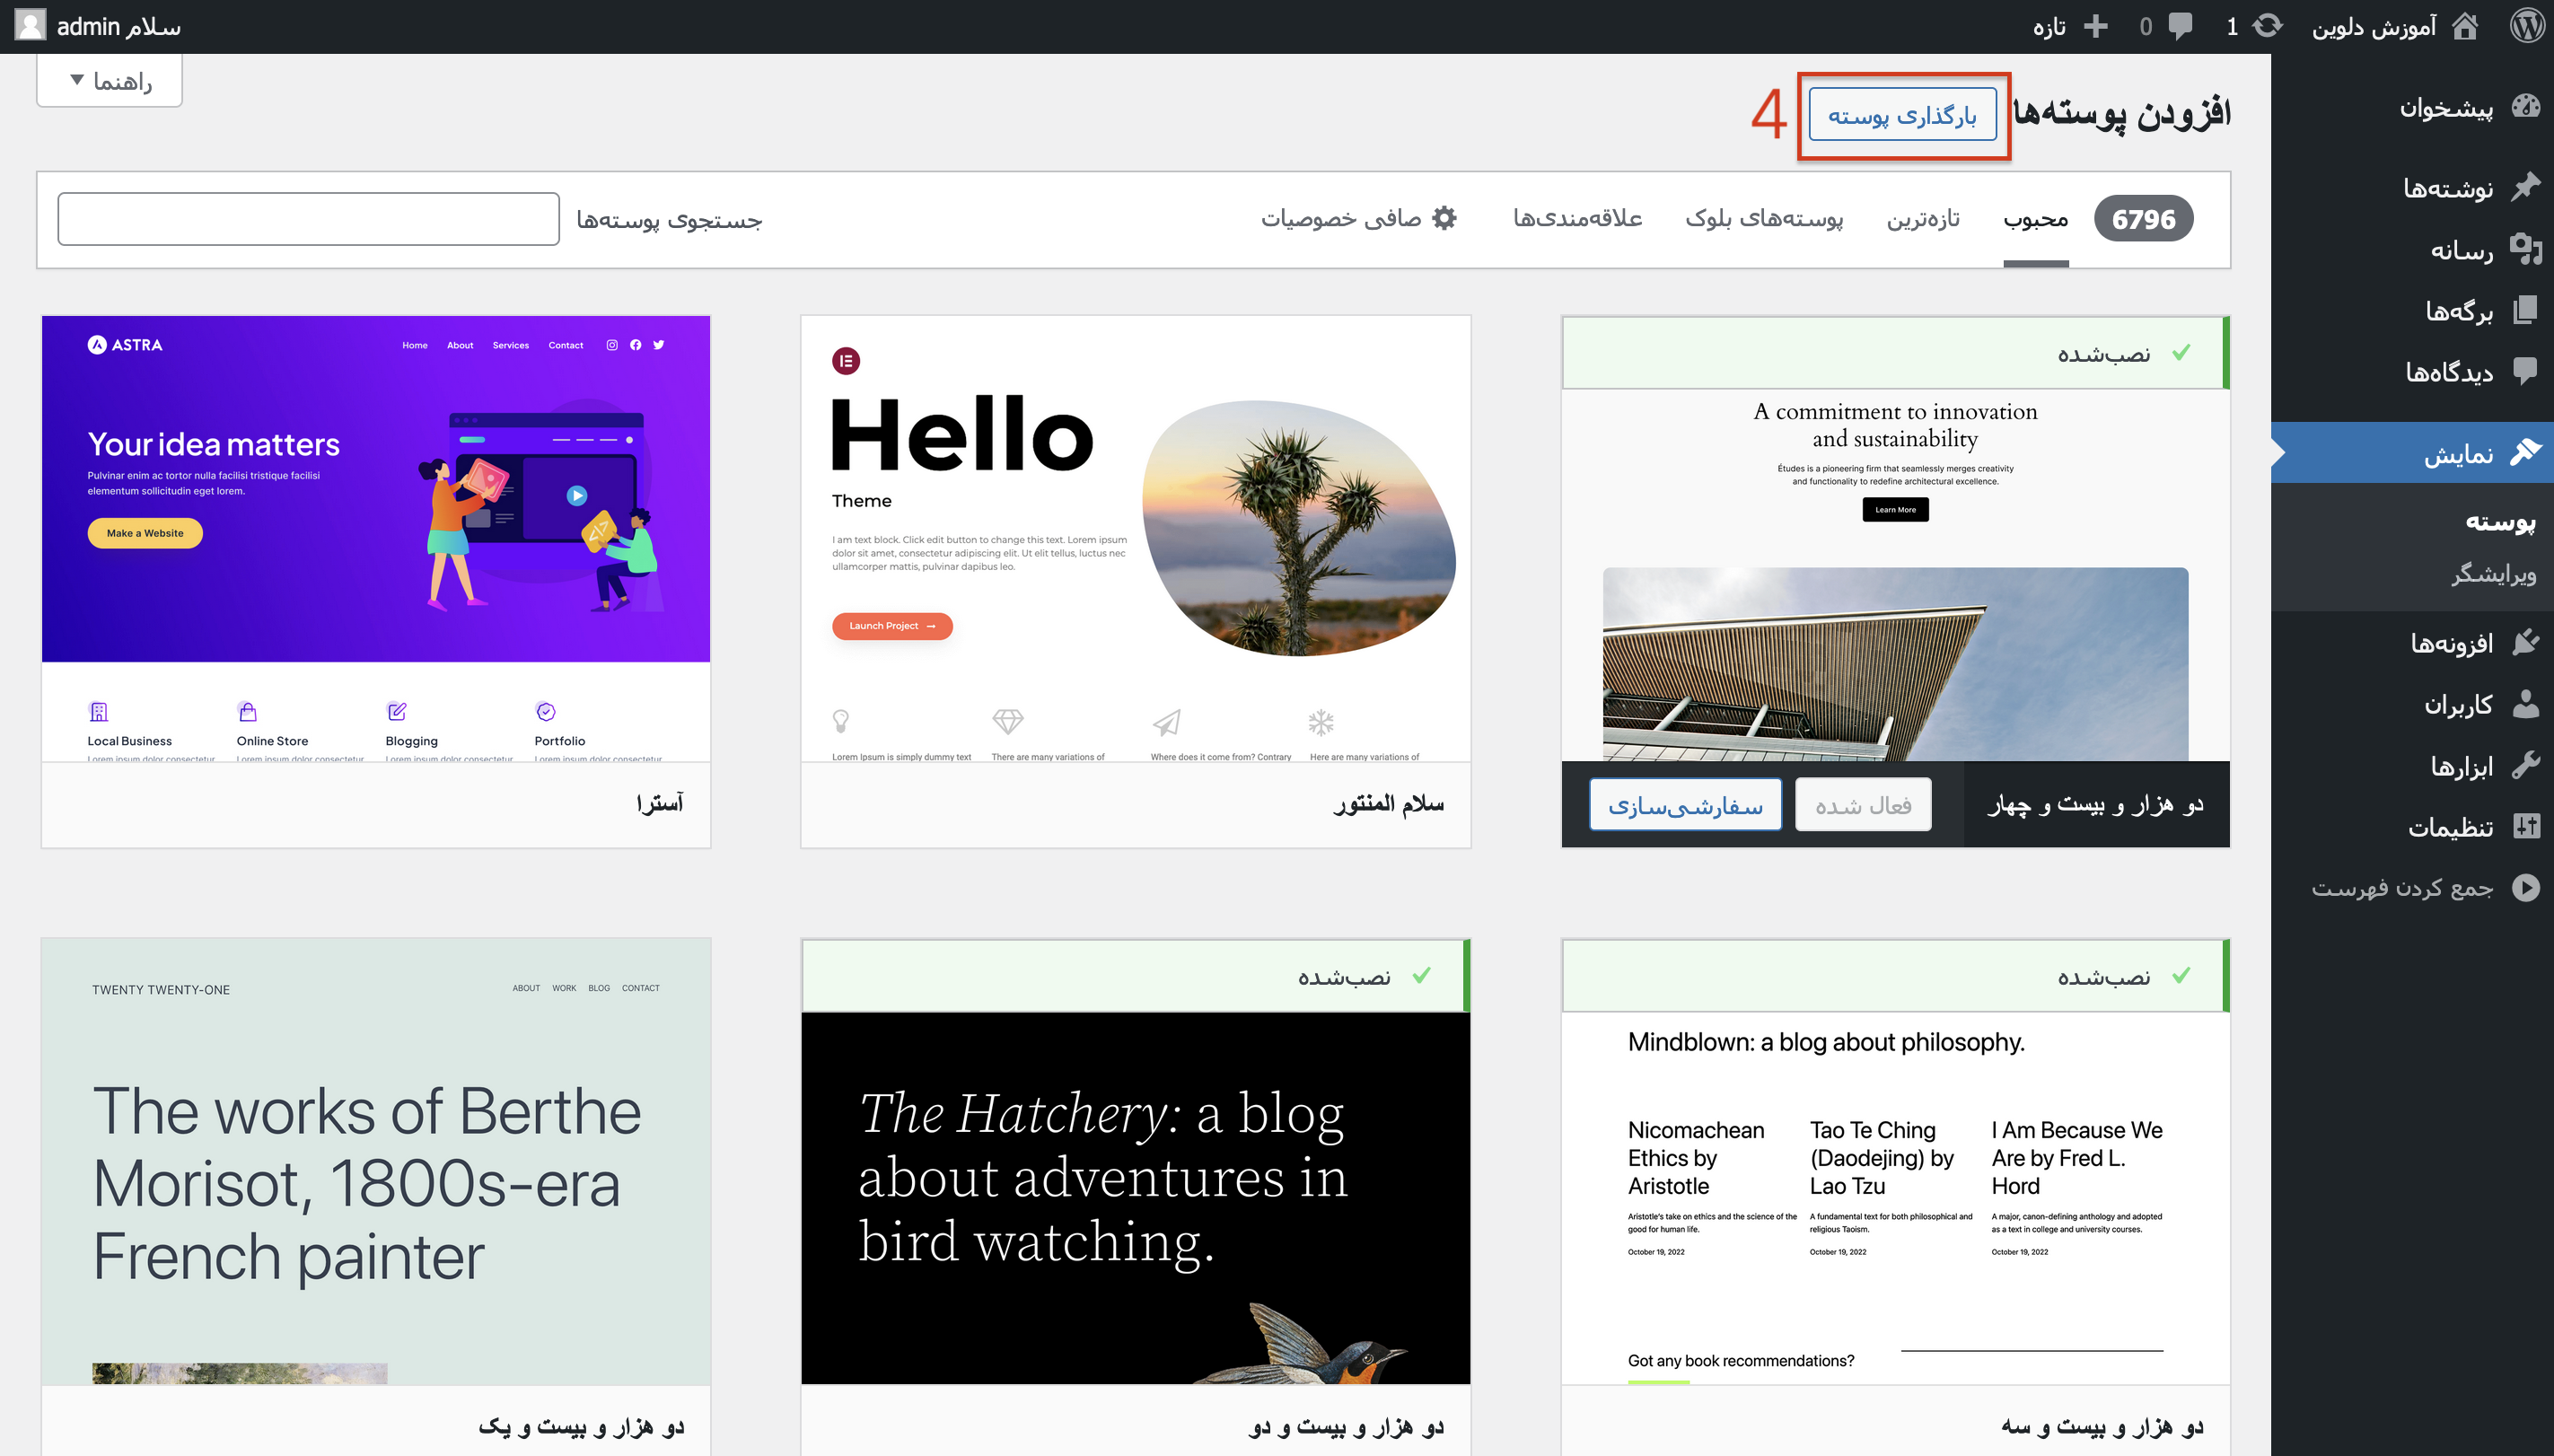Open the ویرایشگر submenu item
This screenshot has width=2554, height=1456.
(x=2493, y=574)
